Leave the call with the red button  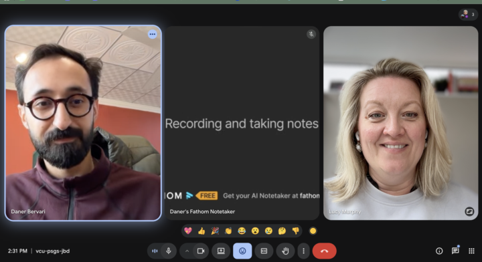click(324, 251)
